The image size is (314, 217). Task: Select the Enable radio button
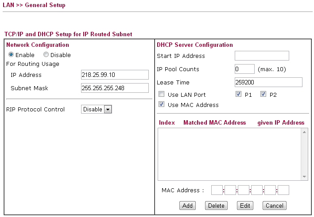click(11, 55)
